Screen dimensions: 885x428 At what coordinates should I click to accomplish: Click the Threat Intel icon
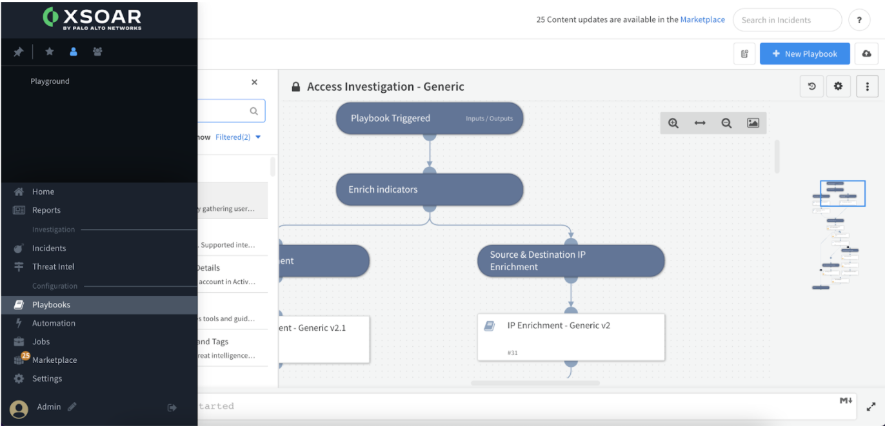click(19, 267)
